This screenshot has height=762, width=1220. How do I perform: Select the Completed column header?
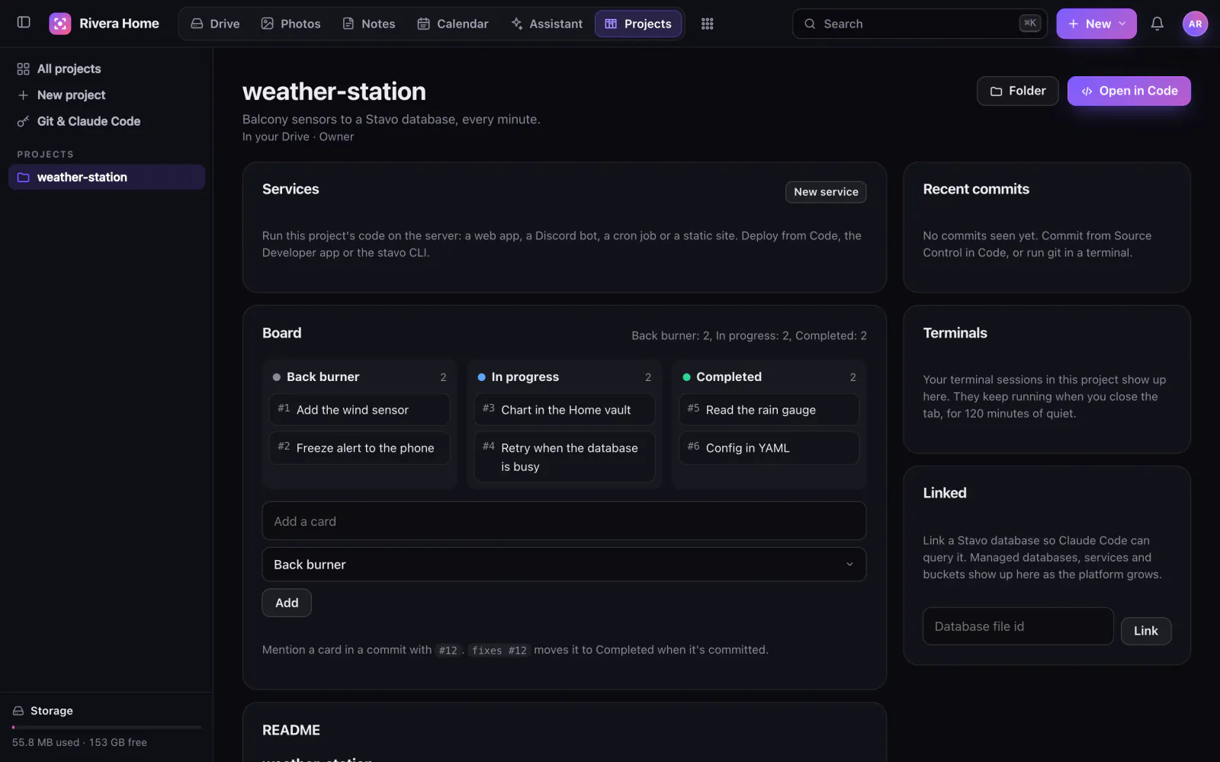coord(769,377)
